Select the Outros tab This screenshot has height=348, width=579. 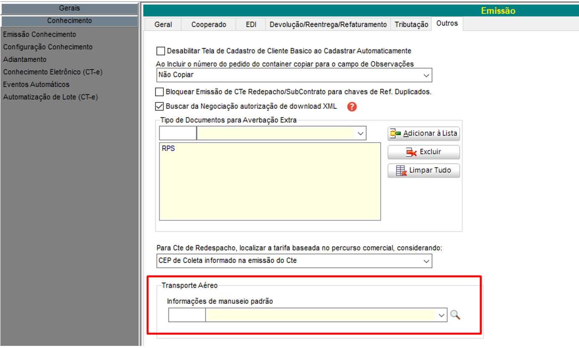[447, 23]
